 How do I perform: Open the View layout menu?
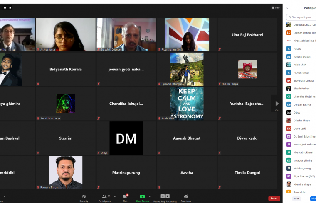(x=276, y=7)
